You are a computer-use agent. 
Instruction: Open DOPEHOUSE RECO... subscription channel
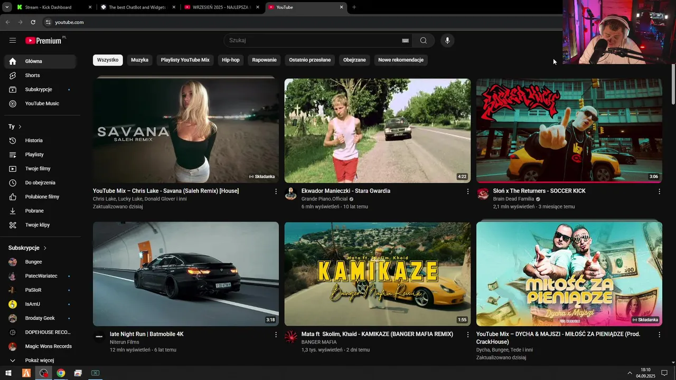click(x=40, y=332)
